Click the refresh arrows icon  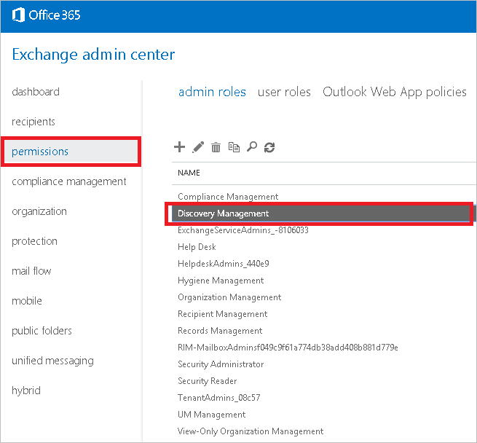coord(269,147)
